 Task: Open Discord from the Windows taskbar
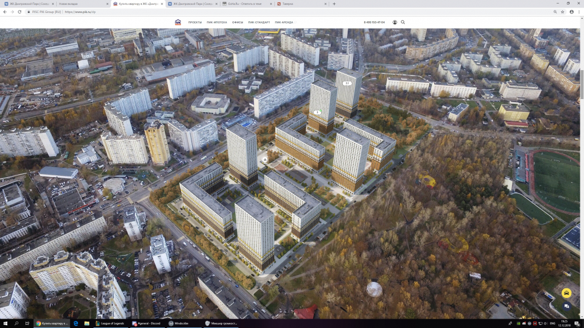click(x=147, y=323)
